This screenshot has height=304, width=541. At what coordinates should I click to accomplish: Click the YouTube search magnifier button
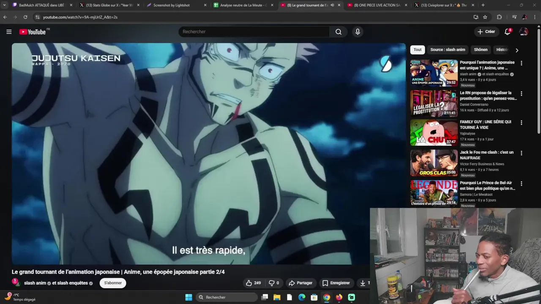tap(339, 32)
